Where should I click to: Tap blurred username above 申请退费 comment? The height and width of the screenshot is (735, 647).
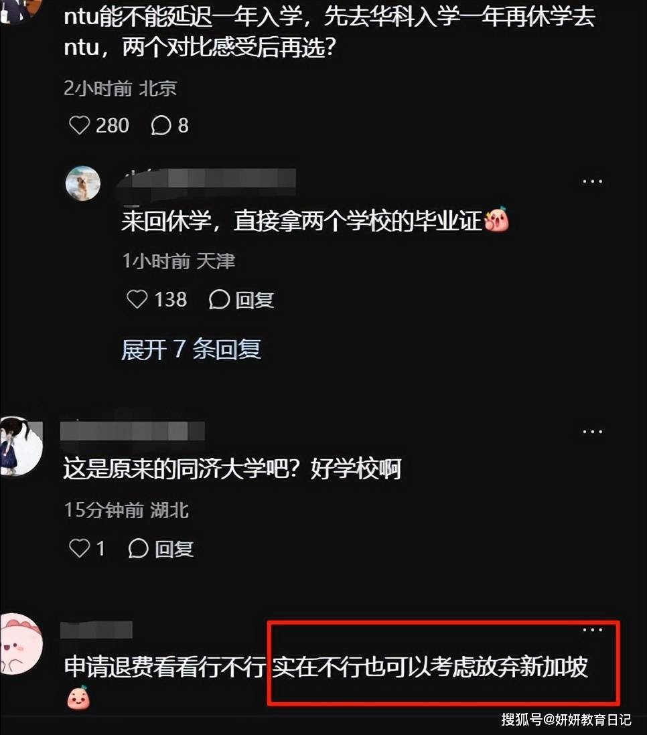pyautogui.click(x=96, y=629)
